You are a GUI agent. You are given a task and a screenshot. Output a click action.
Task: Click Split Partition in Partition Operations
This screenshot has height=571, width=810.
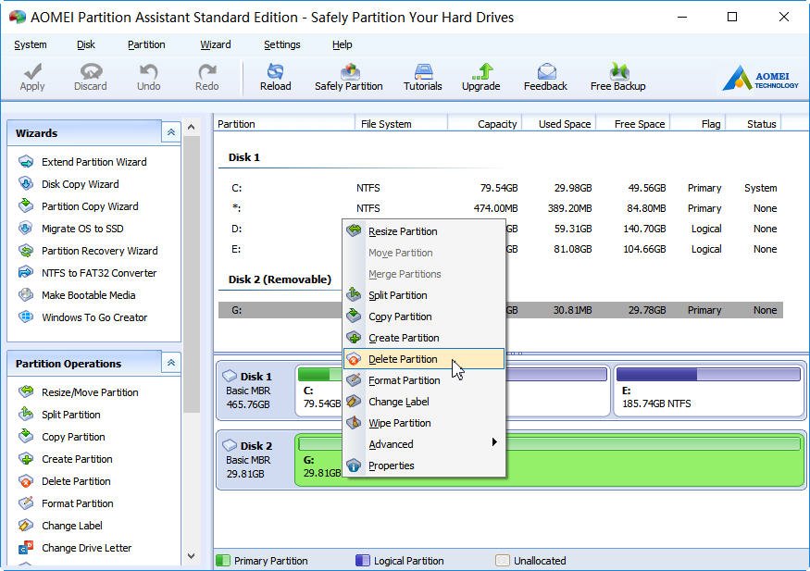70,415
